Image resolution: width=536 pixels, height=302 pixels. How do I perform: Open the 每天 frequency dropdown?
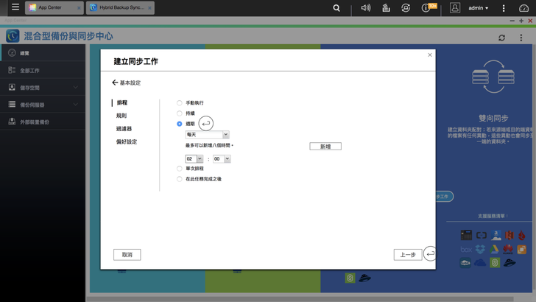pos(207,135)
